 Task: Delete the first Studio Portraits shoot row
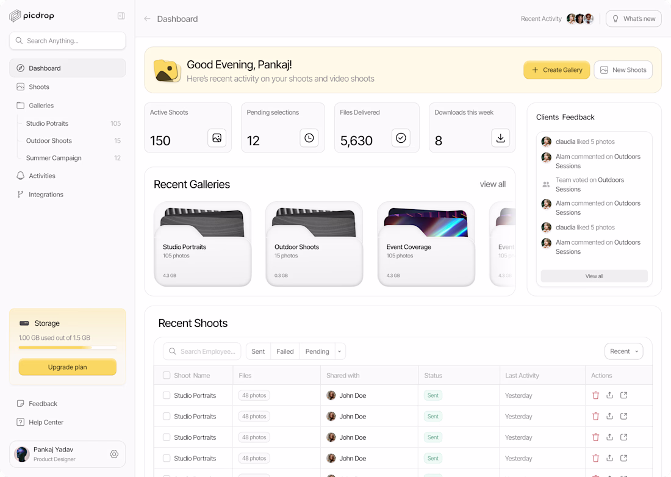pyautogui.click(x=596, y=395)
